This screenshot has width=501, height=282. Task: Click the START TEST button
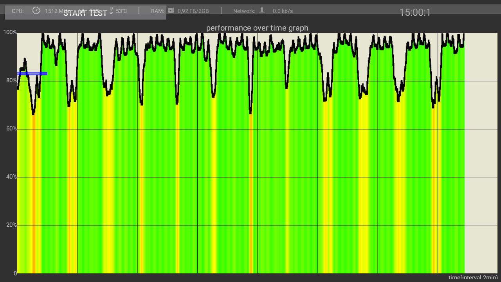[85, 13]
